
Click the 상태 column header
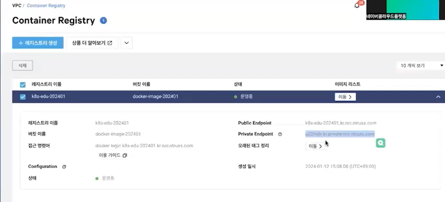click(238, 84)
